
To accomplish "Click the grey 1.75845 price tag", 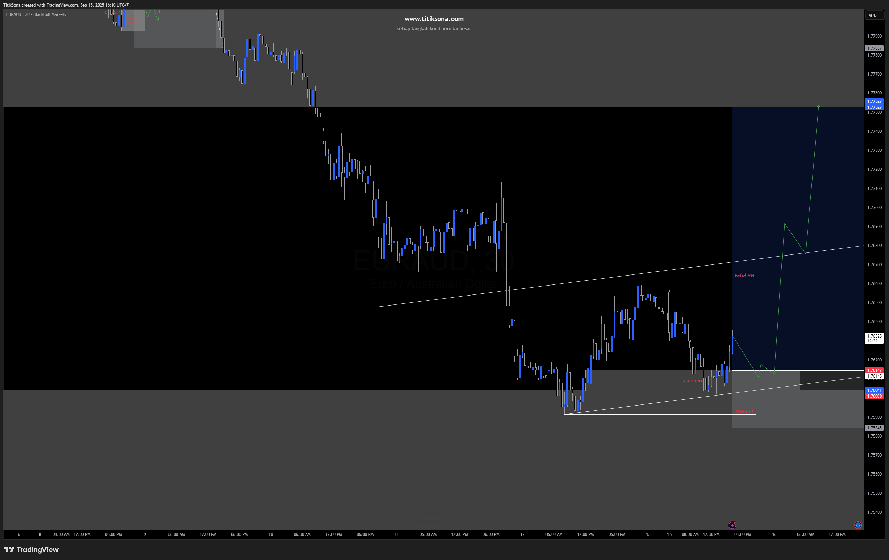I will (874, 428).
